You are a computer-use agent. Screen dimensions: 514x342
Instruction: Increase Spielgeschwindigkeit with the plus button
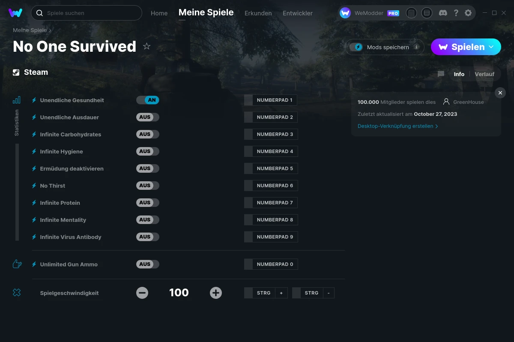pos(216,293)
